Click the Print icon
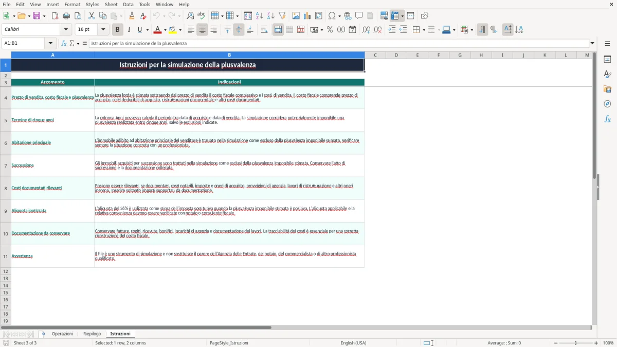Screen dimensions: 617x347 click(66, 16)
